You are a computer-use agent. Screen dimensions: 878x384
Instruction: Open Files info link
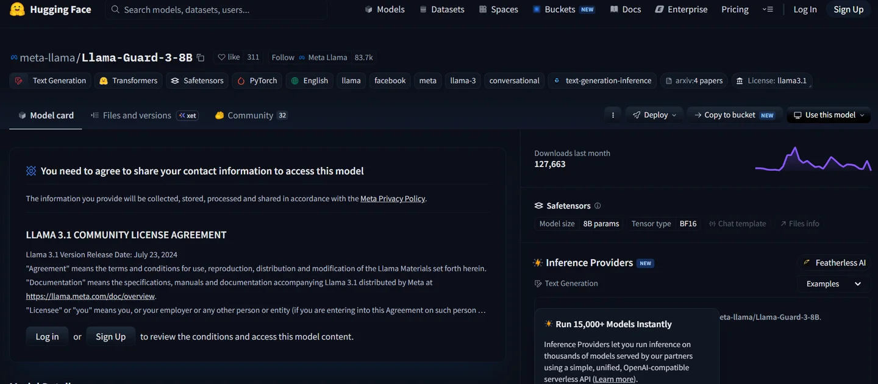click(x=799, y=224)
